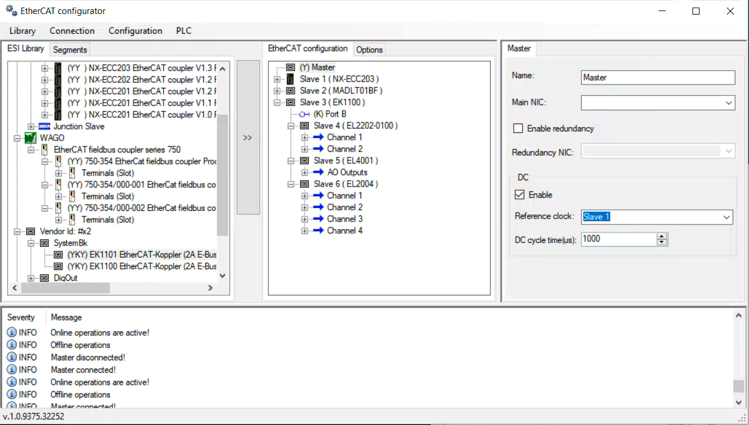Increase DC cycle time with up arrow
The image size is (749, 425).
(662, 236)
